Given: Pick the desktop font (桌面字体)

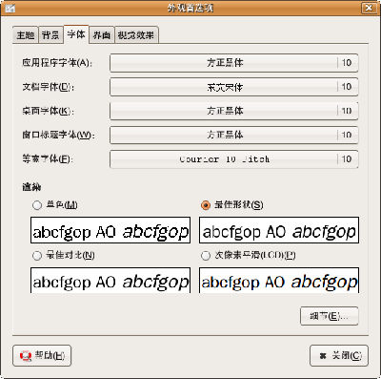Looking at the screenshot, I should (234, 111).
